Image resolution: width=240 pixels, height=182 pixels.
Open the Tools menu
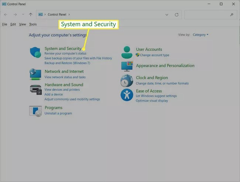click(33, 24)
